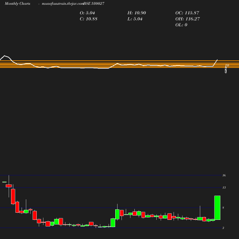Click the 'OH: 116.27' reading
The image size is (239, 239).
click(187, 19)
